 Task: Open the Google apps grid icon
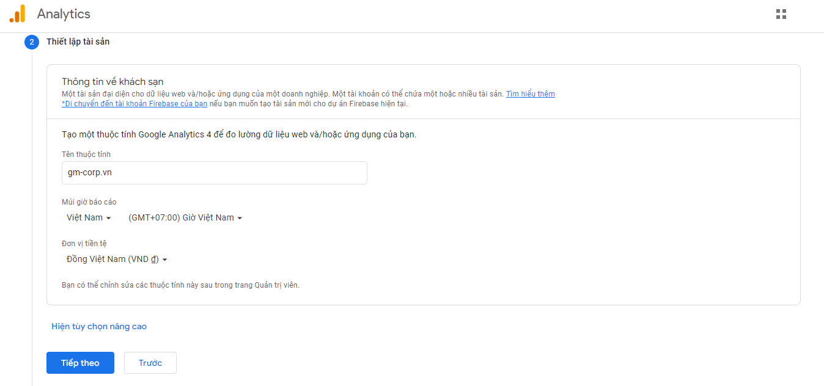(x=781, y=14)
